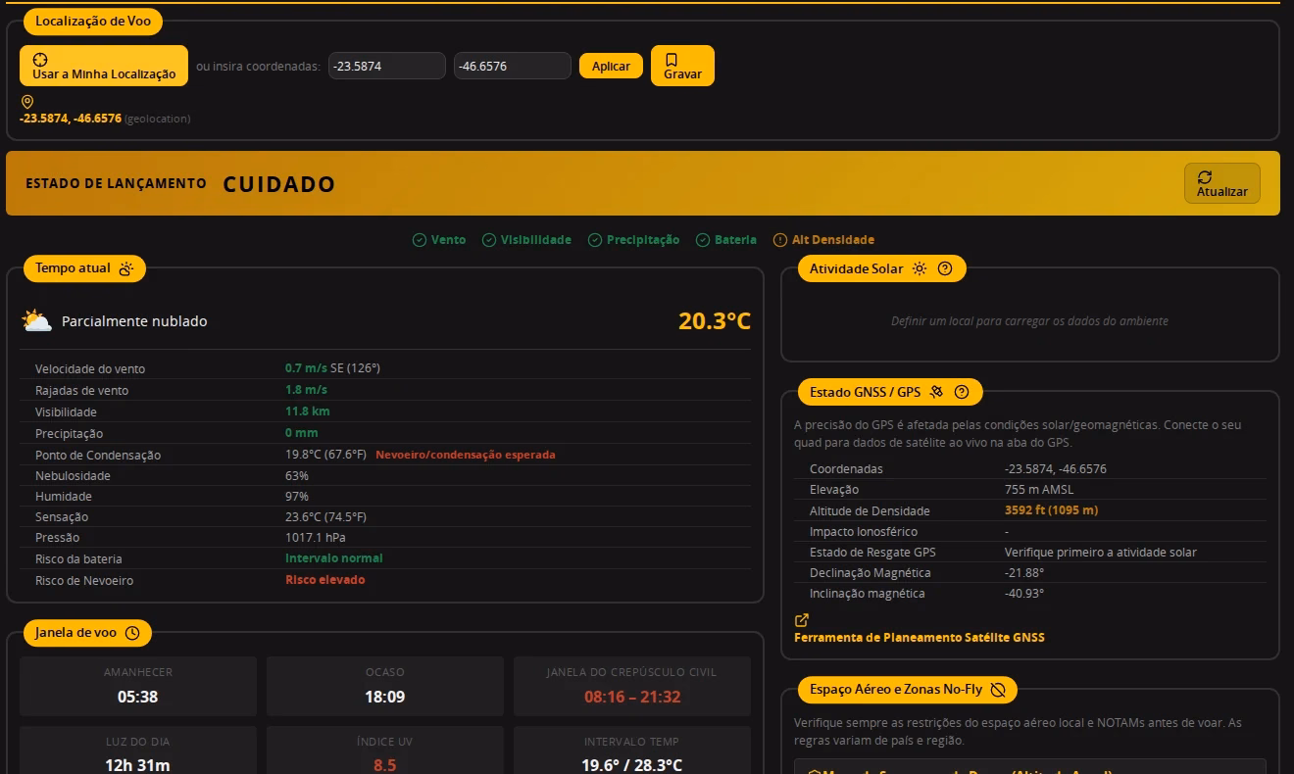Click the sun icon in Atividade Solar header
1294x774 pixels.
919,268
